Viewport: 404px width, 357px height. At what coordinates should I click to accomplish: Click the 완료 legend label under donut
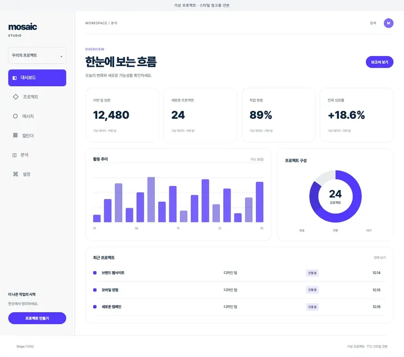[302, 230]
